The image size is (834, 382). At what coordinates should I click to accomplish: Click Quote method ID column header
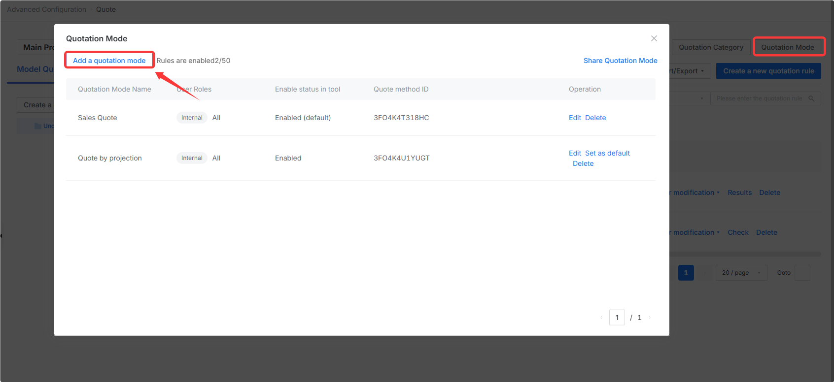[x=401, y=89]
